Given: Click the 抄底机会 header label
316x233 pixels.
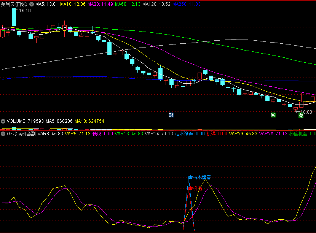Looking at the screenshot, I should [303, 134].
